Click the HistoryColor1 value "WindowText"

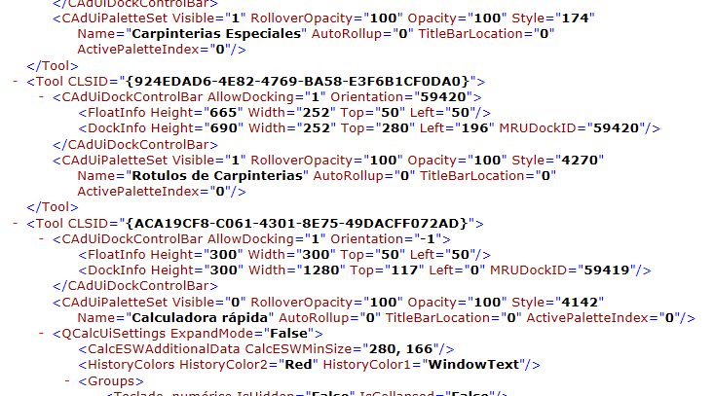pyautogui.click(x=473, y=365)
